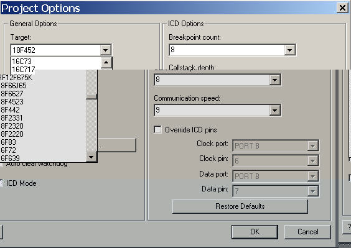351x248 pixels.
Task: Click the Breakpoint count value field showing 8
Action: (227, 50)
